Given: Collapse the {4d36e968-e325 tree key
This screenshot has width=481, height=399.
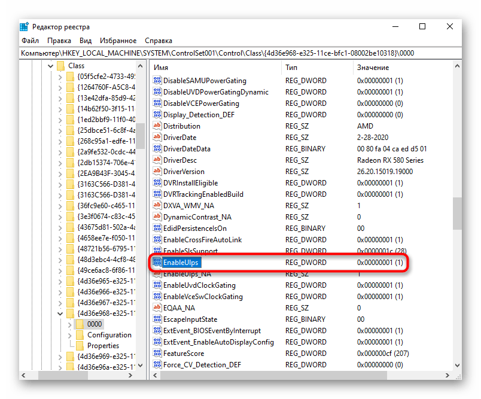Looking at the screenshot, I should pos(60,313).
